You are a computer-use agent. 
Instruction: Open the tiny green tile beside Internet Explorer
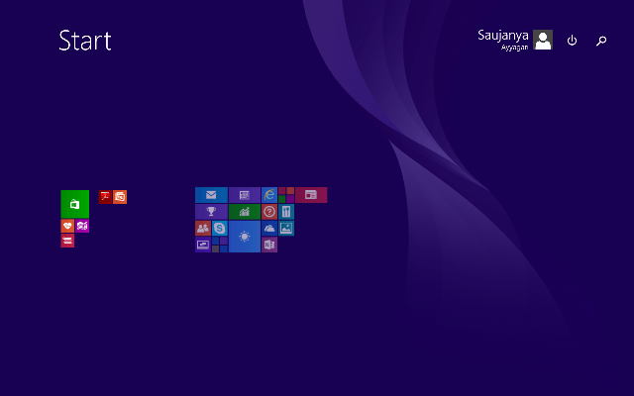pos(281,199)
